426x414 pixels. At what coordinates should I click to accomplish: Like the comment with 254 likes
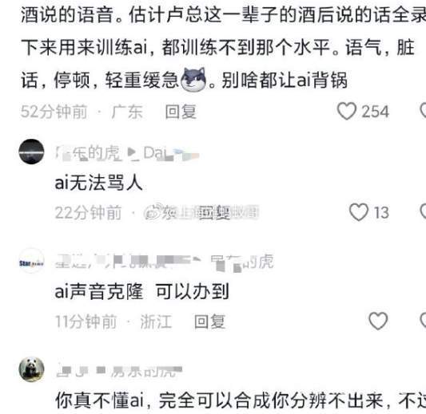tap(347, 111)
